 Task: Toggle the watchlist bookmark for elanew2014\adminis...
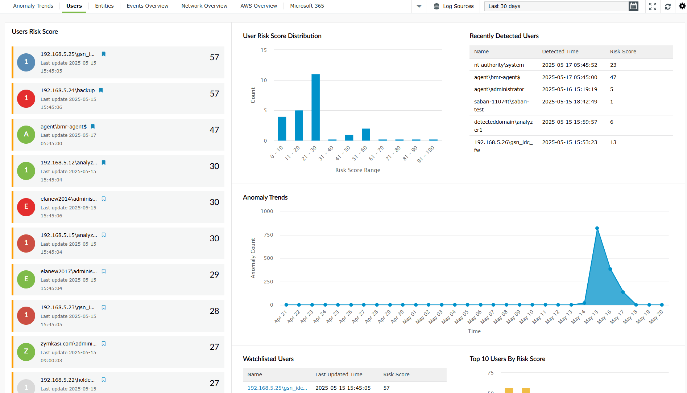tap(104, 199)
